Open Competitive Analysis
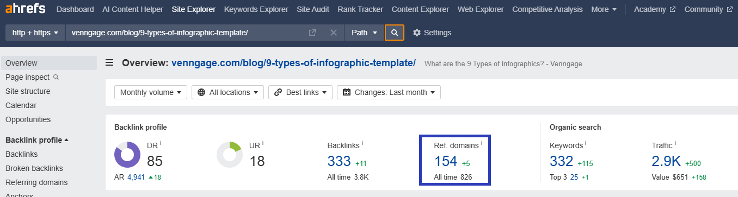 click(x=548, y=9)
